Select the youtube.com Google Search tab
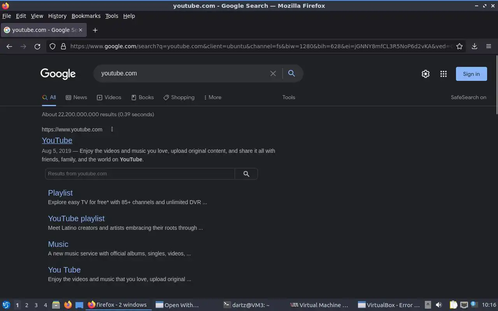498x311 pixels. pyautogui.click(x=44, y=30)
